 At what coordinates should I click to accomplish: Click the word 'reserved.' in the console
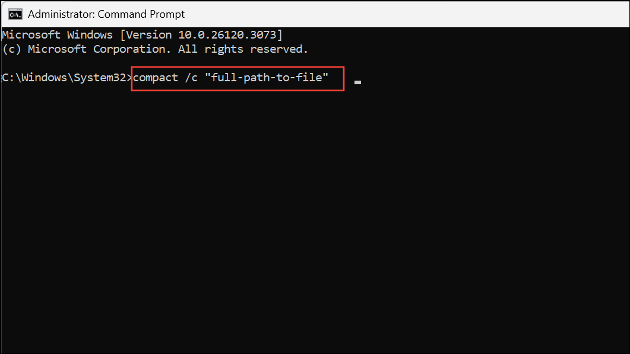(279, 49)
